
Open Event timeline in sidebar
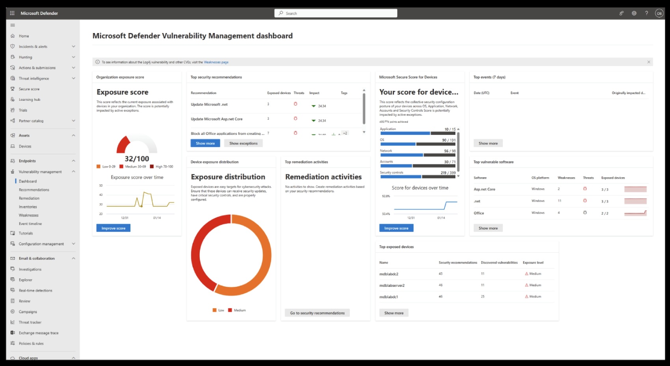pos(30,224)
